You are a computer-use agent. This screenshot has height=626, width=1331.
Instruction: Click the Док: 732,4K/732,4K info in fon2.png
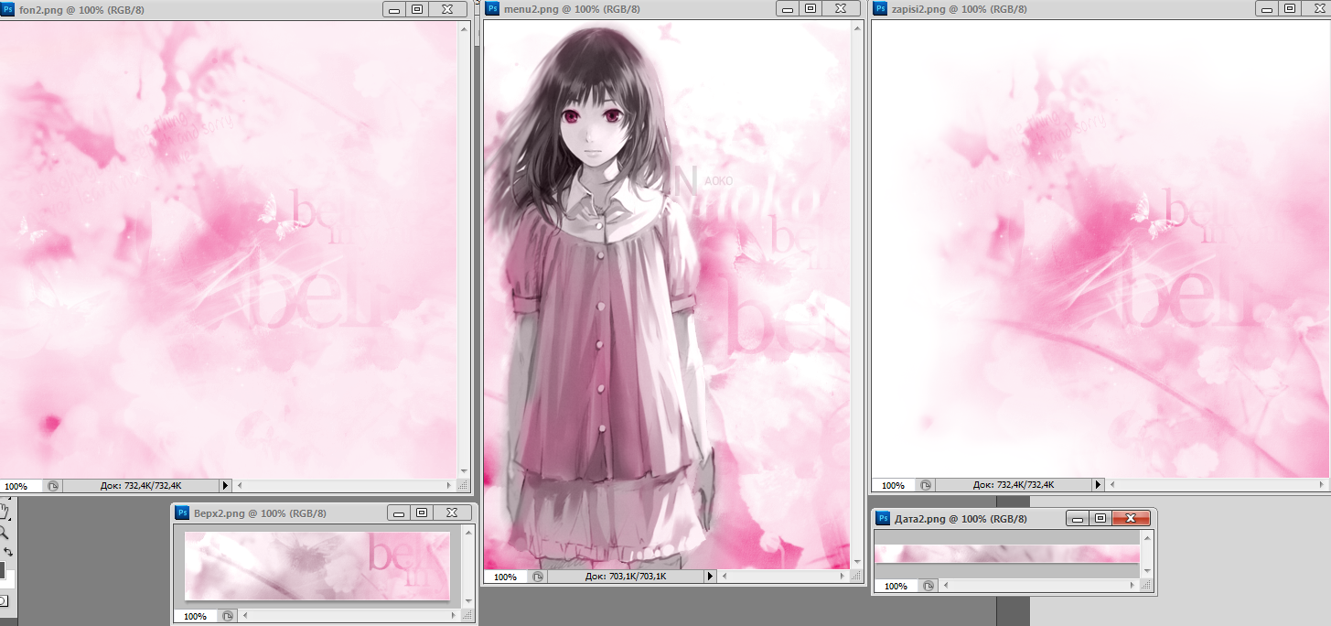click(141, 486)
